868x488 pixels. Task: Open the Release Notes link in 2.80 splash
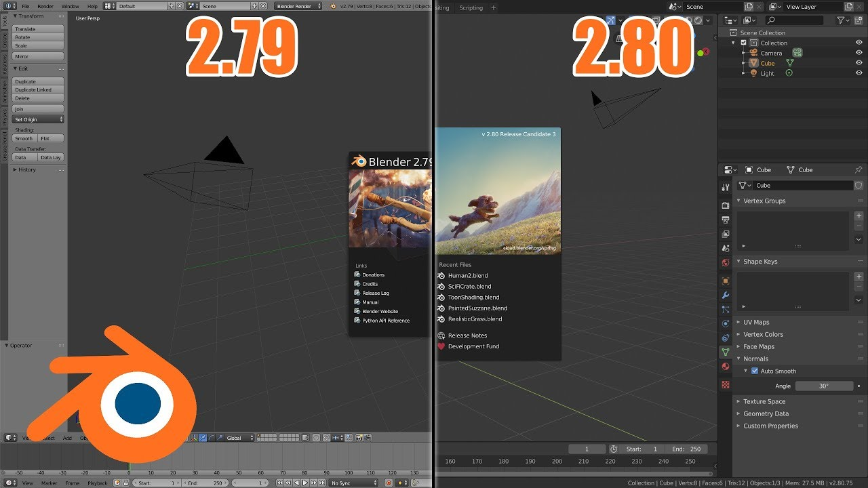(x=467, y=335)
